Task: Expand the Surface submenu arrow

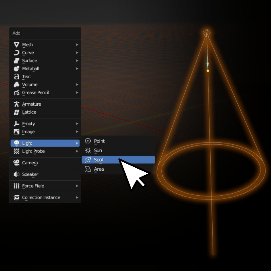Action: 77,61
